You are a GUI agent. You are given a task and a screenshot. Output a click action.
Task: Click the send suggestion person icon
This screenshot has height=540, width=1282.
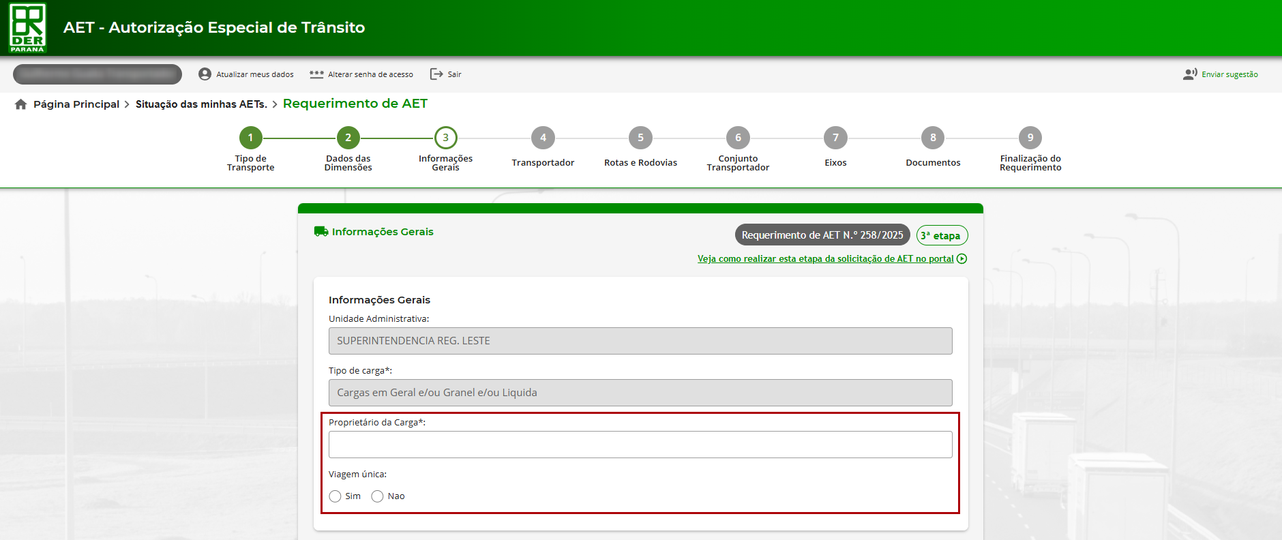1190,74
